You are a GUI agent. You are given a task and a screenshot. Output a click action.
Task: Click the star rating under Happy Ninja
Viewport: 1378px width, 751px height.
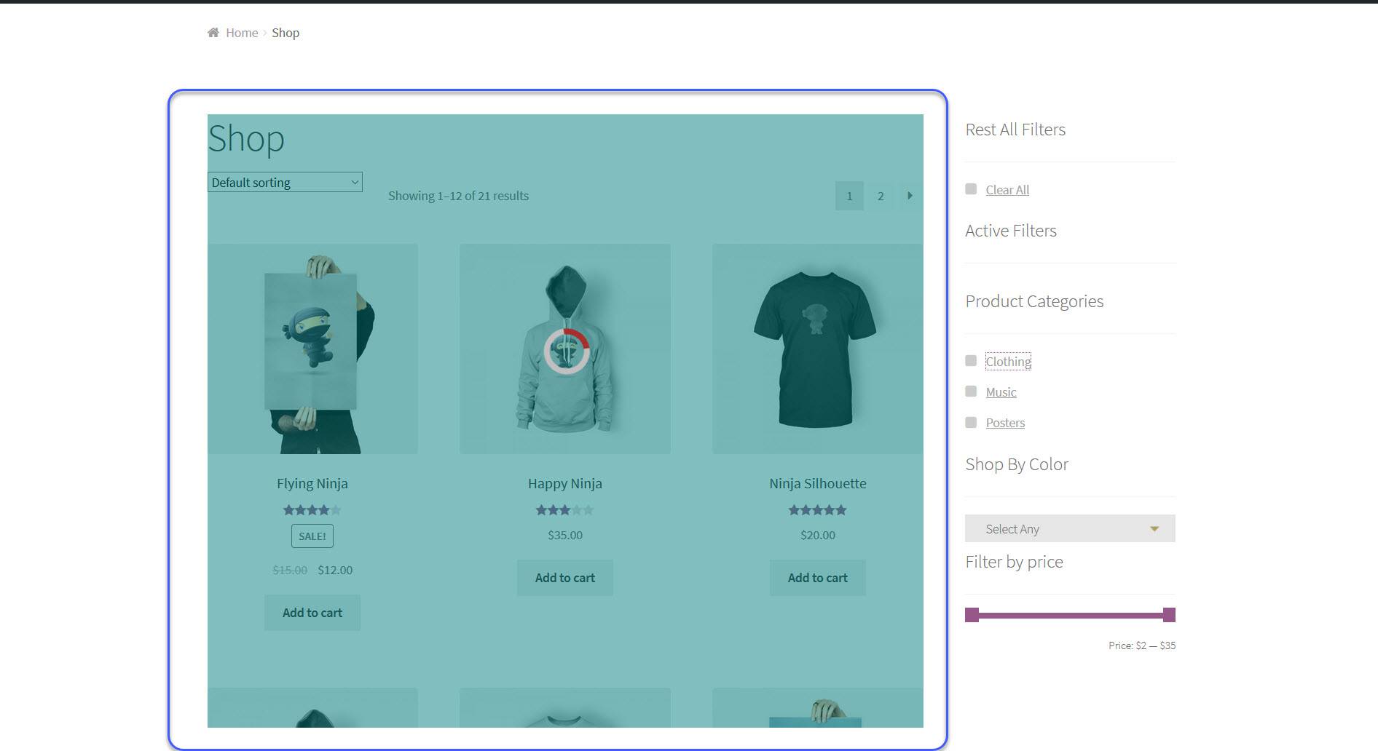point(564,510)
